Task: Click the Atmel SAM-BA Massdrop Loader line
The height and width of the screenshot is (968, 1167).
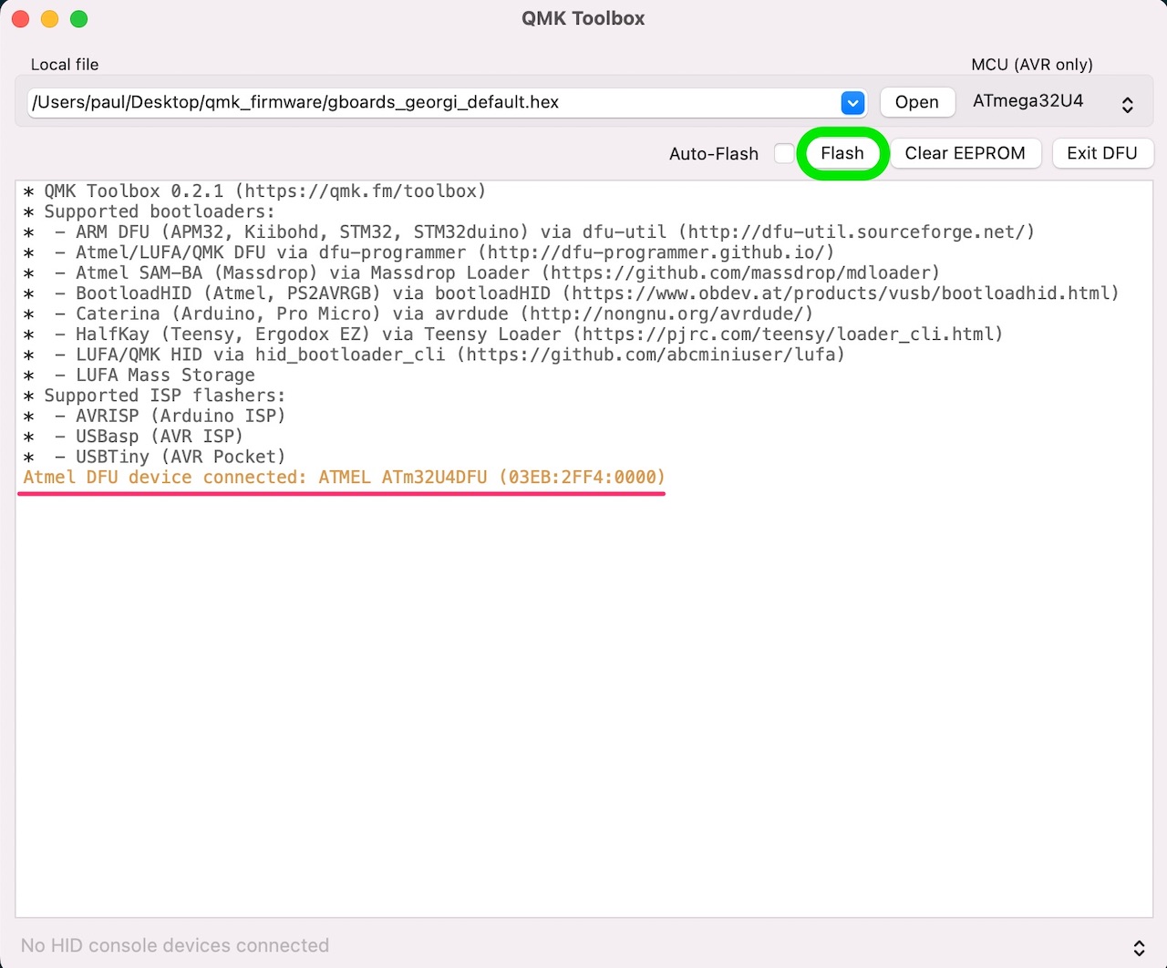Action: click(x=481, y=273)
